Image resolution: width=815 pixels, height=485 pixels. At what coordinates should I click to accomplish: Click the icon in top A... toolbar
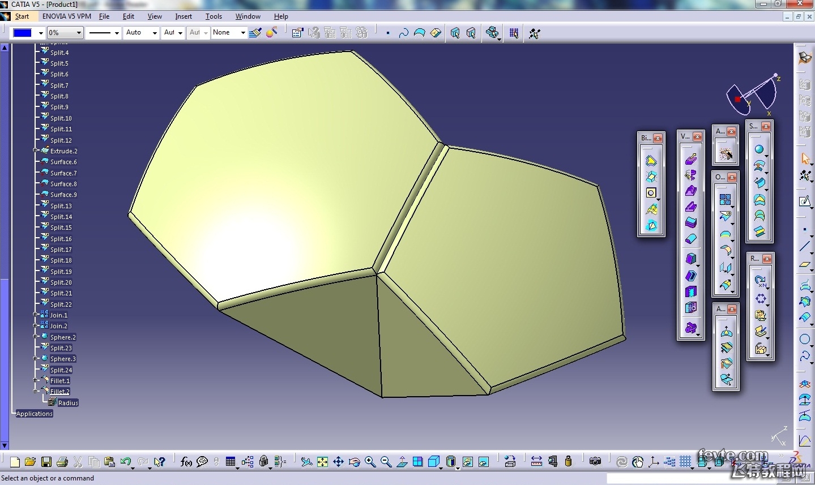click(725, 153)
